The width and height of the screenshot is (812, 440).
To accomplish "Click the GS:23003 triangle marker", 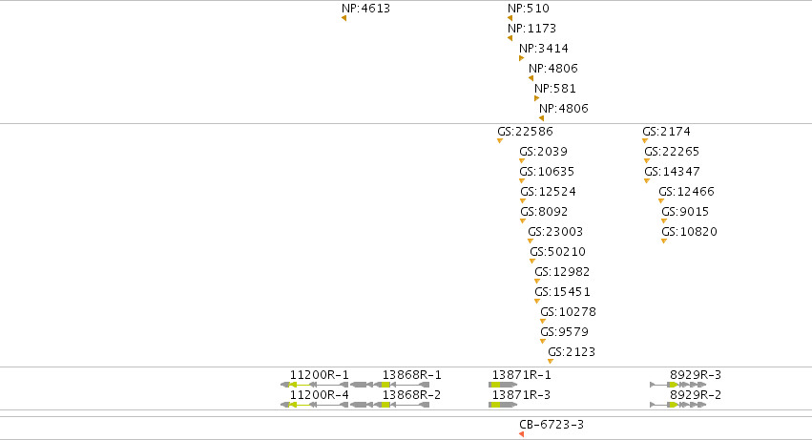I will coord(531,241).
